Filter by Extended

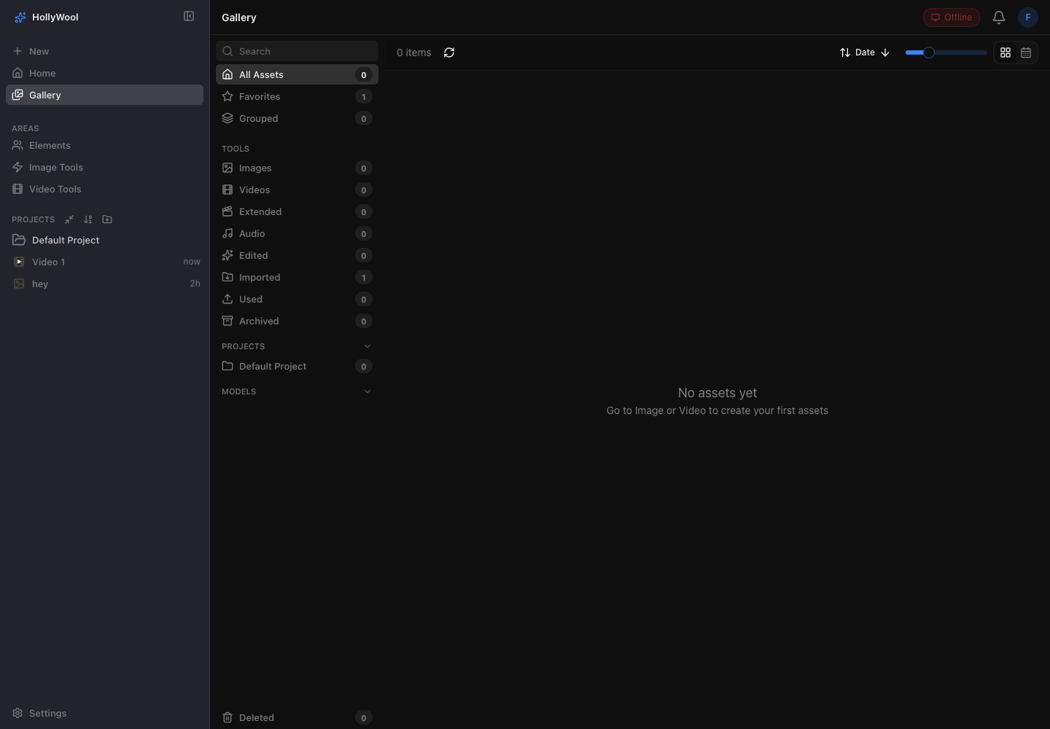click(x=297, y=211)
